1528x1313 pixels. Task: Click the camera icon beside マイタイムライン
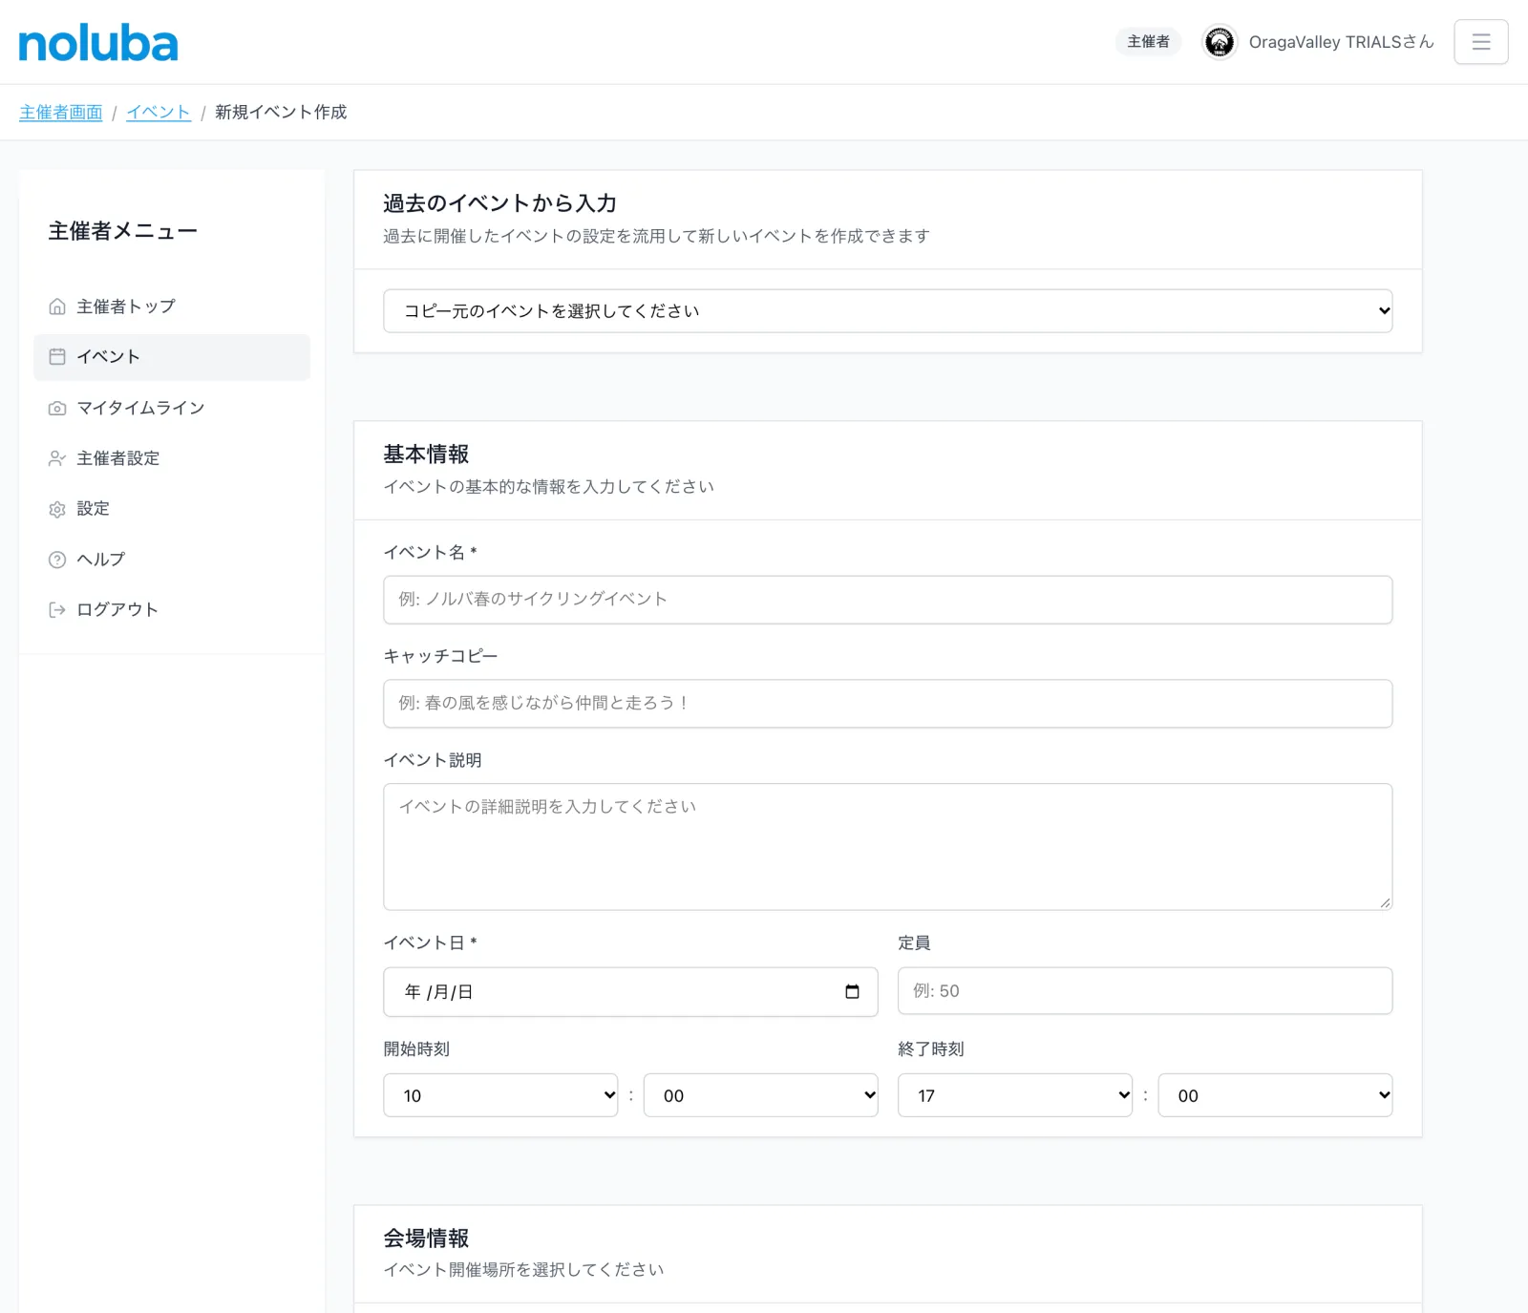pos(57,408)
